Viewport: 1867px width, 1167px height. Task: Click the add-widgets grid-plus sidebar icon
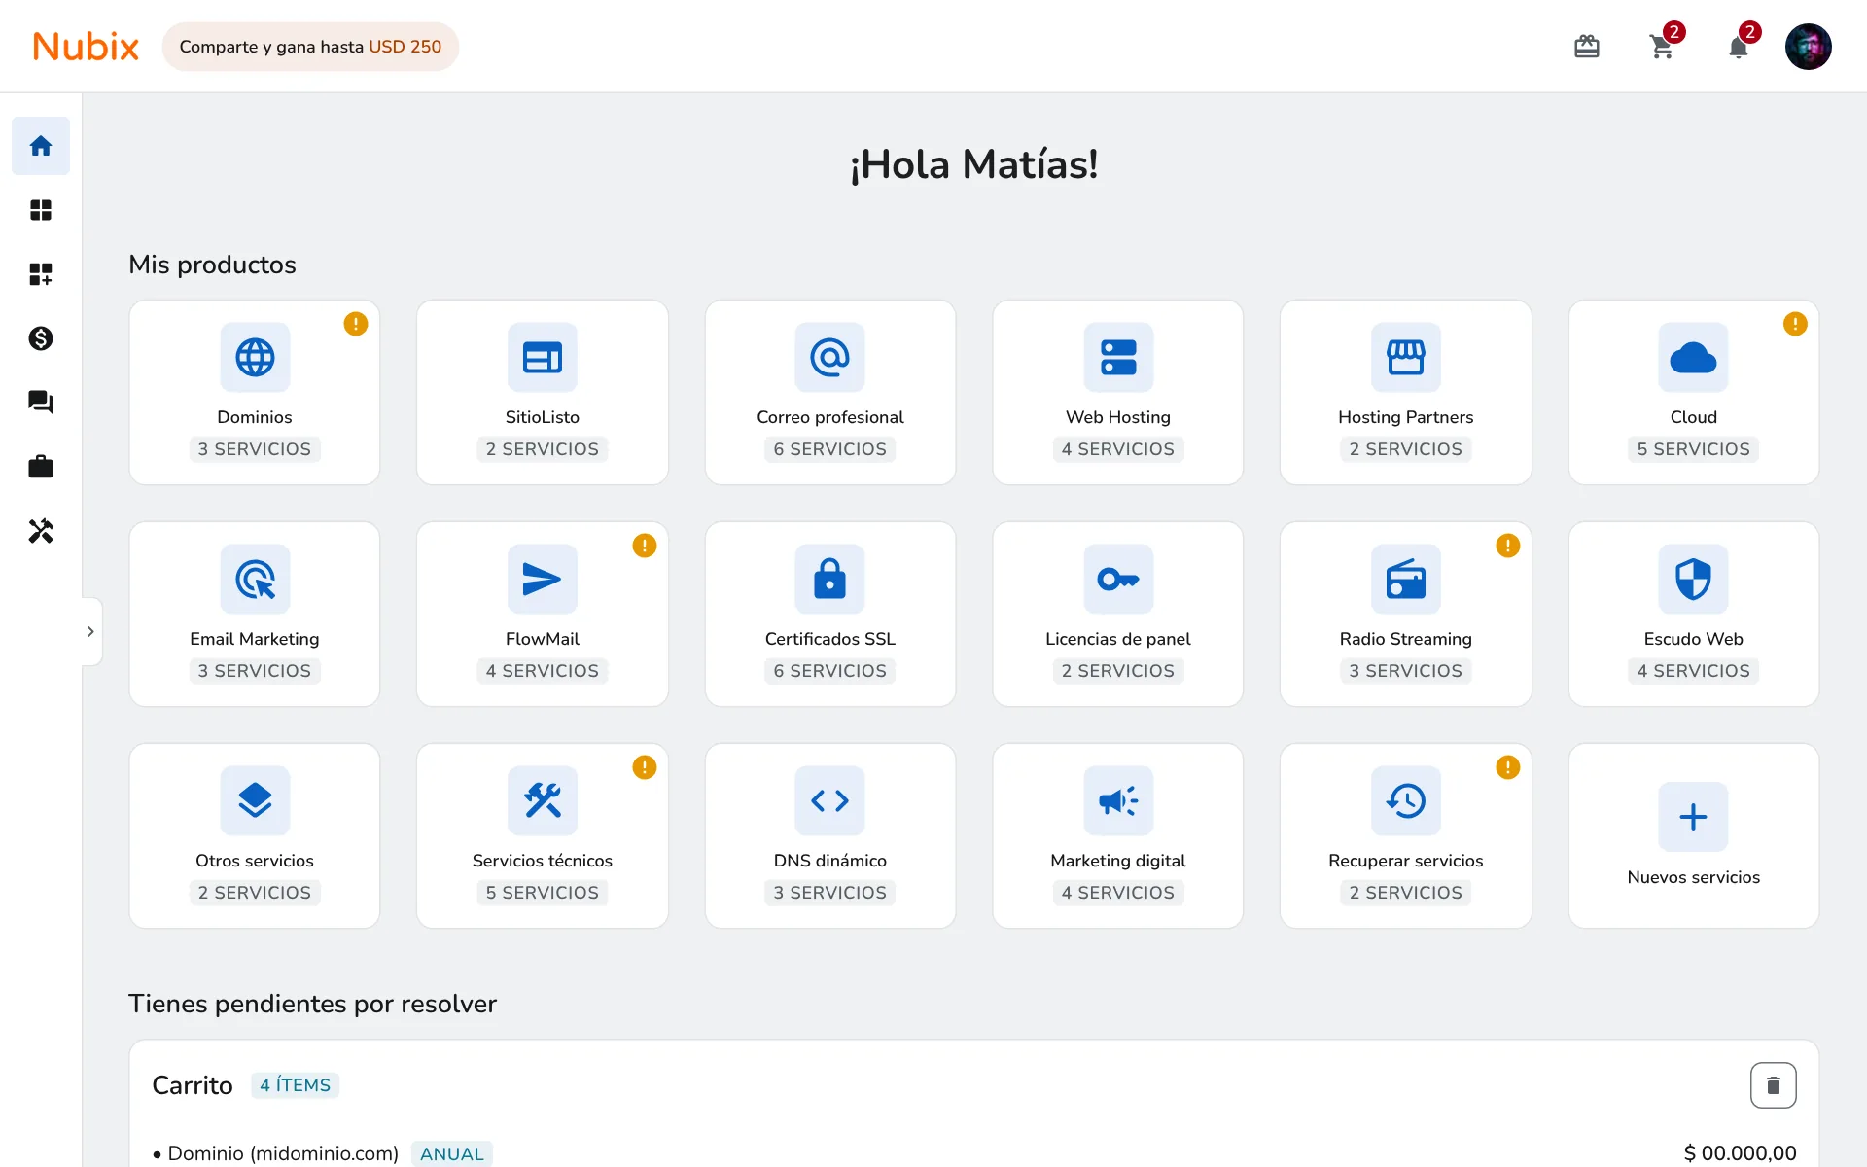click(41, 274)
